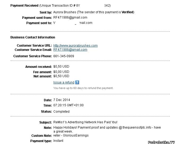
Task: Click the Issue a refund link
Action: (x=64, y=82)
